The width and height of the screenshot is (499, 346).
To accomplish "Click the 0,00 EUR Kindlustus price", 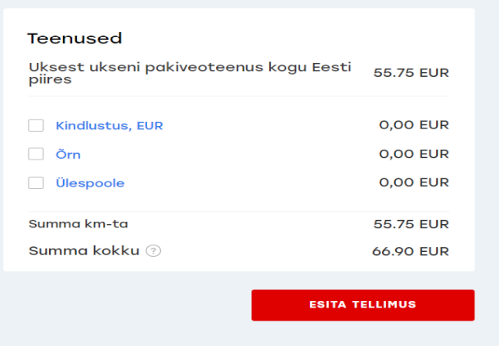I will pos(414,125).
